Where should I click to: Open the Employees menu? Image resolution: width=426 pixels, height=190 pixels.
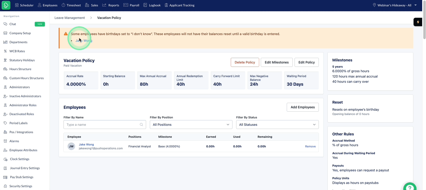click(x=48, y=5)
